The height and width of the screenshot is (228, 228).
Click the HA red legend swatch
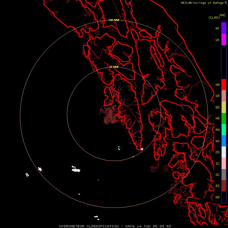[x=224, y=85]
